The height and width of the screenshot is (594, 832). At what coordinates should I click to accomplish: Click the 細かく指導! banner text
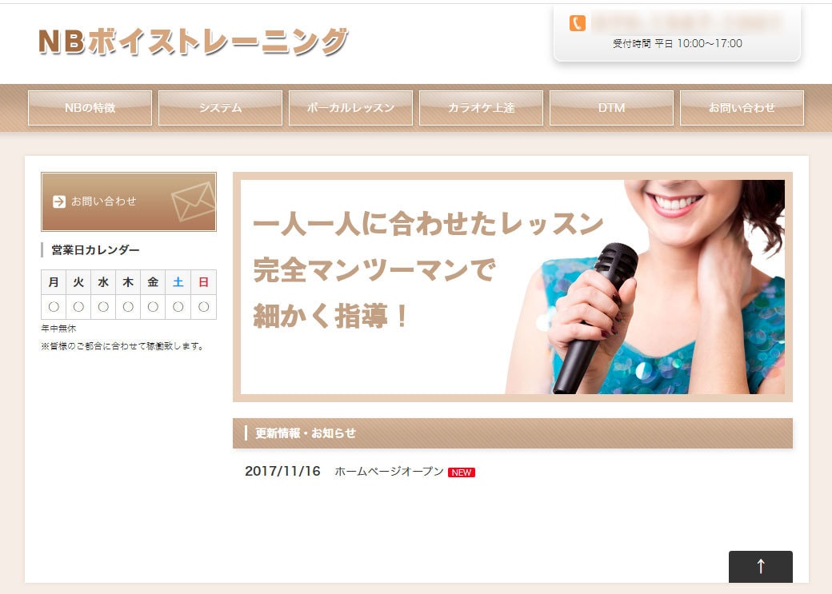(x=330, y=316)
